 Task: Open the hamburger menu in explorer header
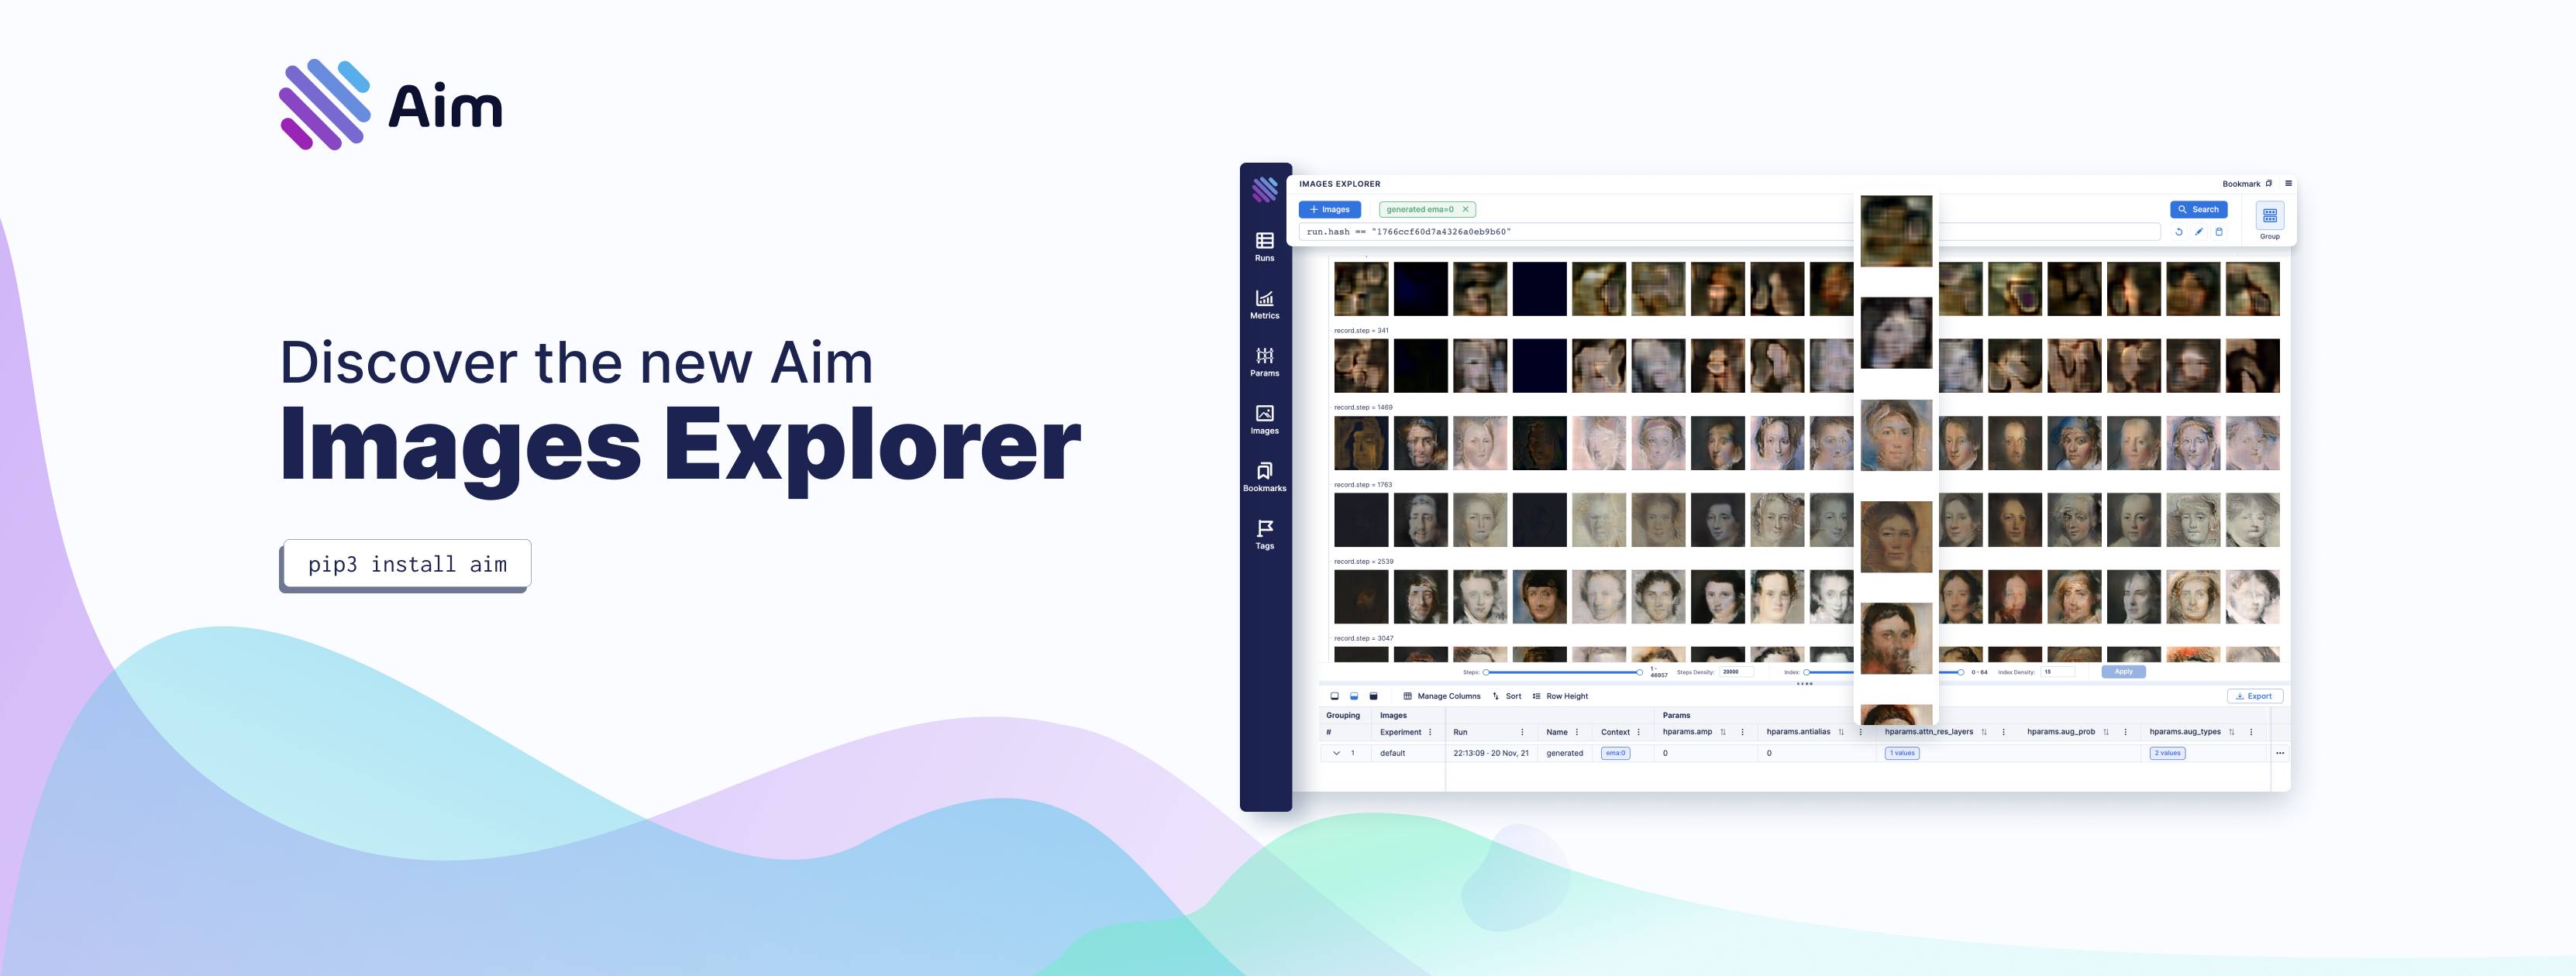point(2288,184)
